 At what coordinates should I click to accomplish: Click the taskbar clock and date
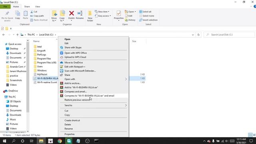tap(241, 141)
